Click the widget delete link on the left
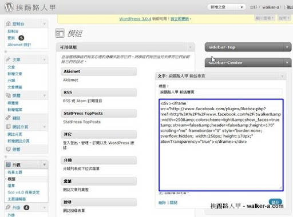This screenshot has width=293, height=217. click(x=162, y=203)
